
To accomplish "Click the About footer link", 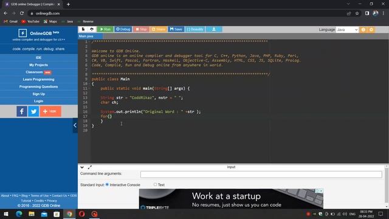I will (x=5, y=196).
